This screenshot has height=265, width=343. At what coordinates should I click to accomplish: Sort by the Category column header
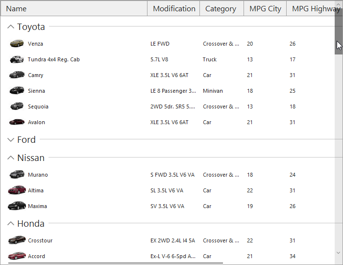(x=222, y=8)
